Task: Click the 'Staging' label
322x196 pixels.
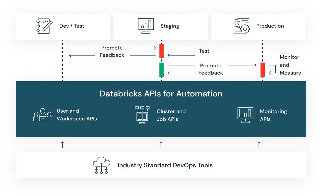Action: pos(170,26)
